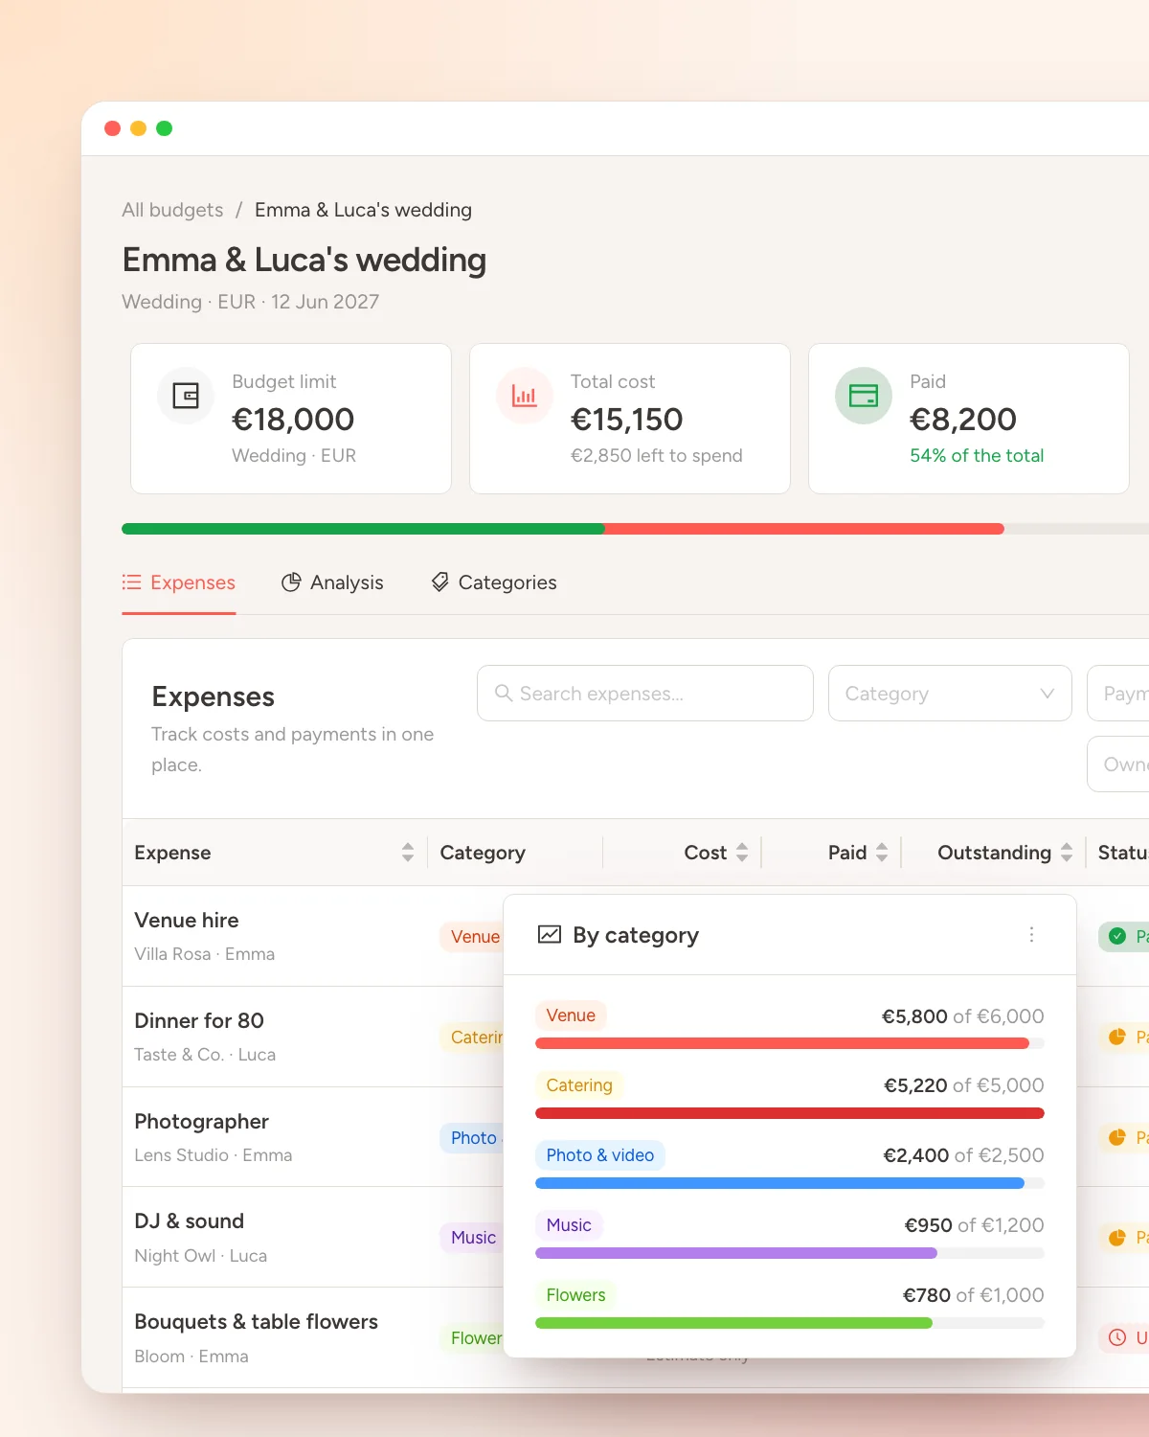1149x1437 pixels.
Task: Click the Emma & Luca's wedding breadcrumb
Action: 363,210
